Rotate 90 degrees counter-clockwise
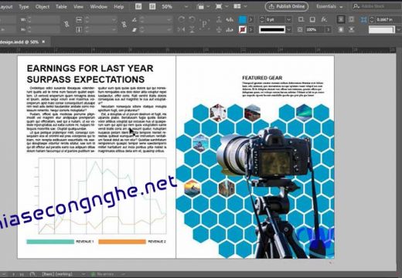 point(192,19)
